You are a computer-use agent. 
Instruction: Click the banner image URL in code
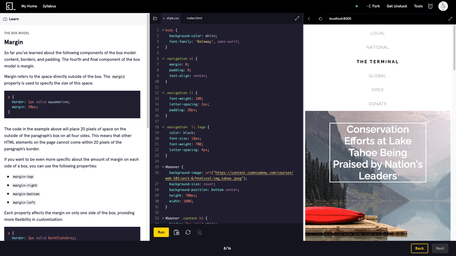[229, 175]
